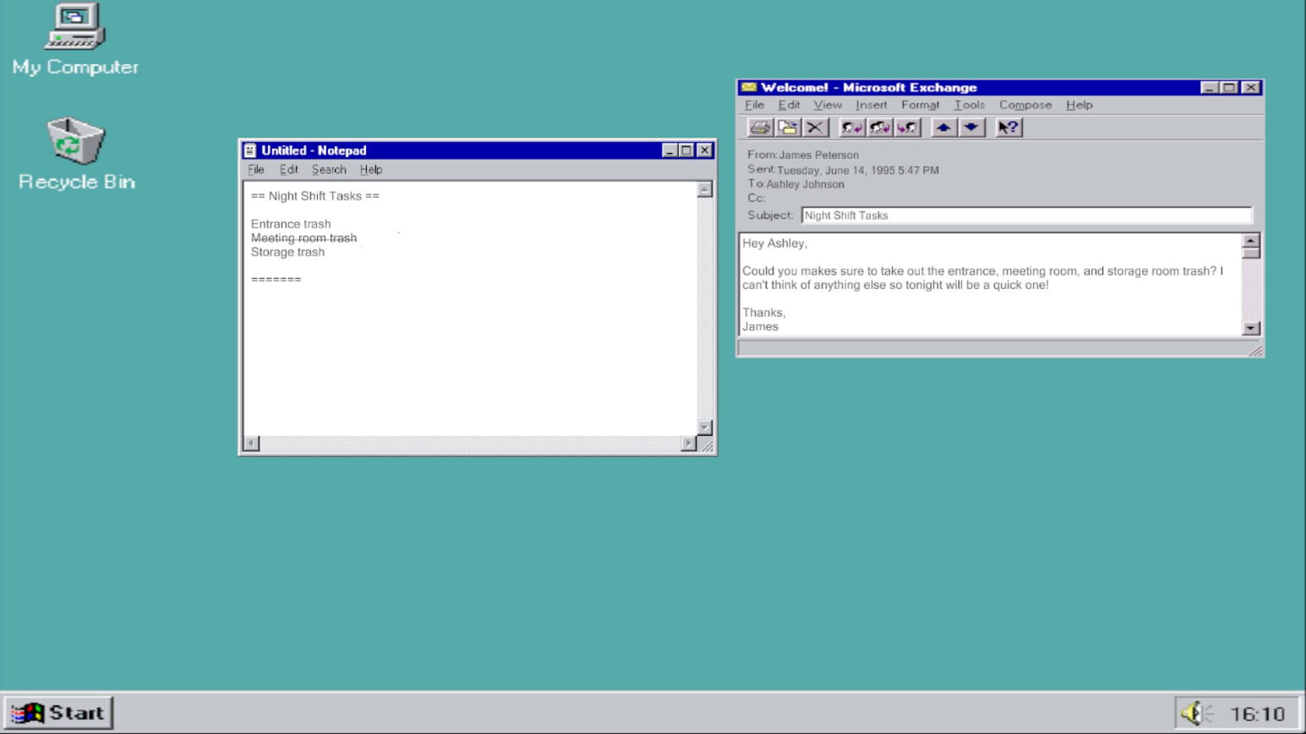Open the Edit menu in Notepad
This screenshot has width=1306, height=734.
(x=288, y=170)
